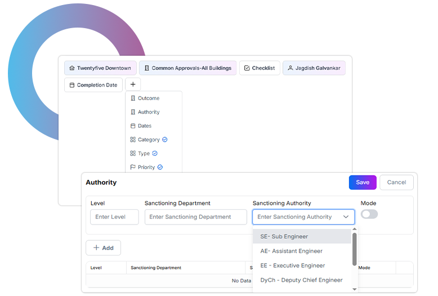Click the building icon on Common Approvals chip

(x=146, y=68)
